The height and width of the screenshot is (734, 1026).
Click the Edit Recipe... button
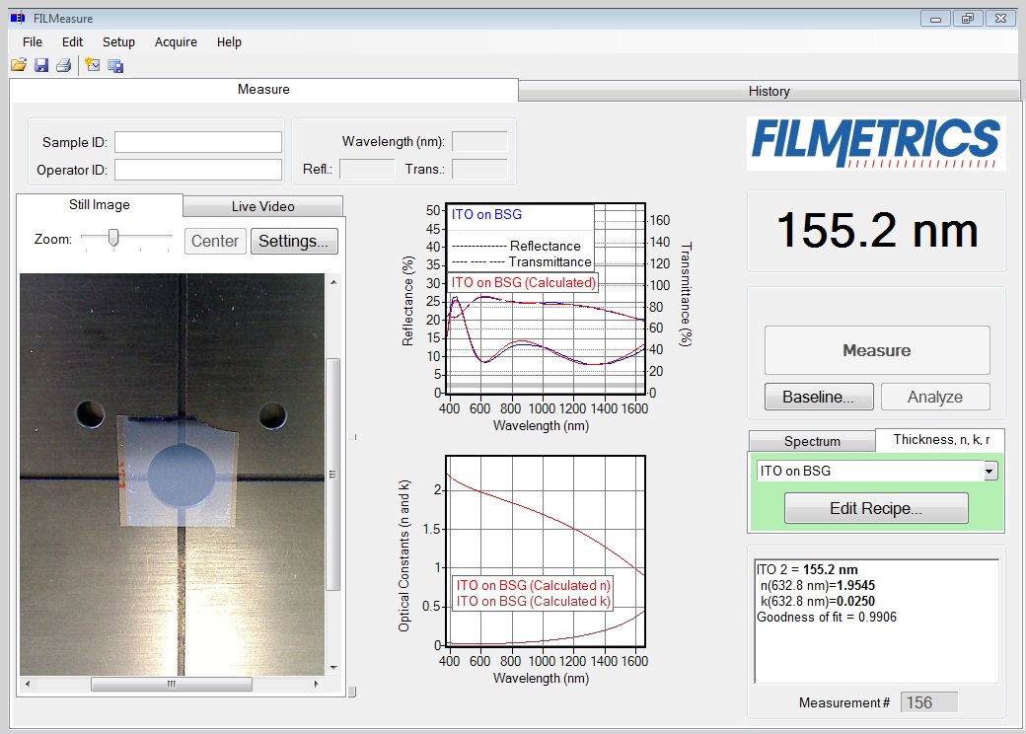(876, 508)
